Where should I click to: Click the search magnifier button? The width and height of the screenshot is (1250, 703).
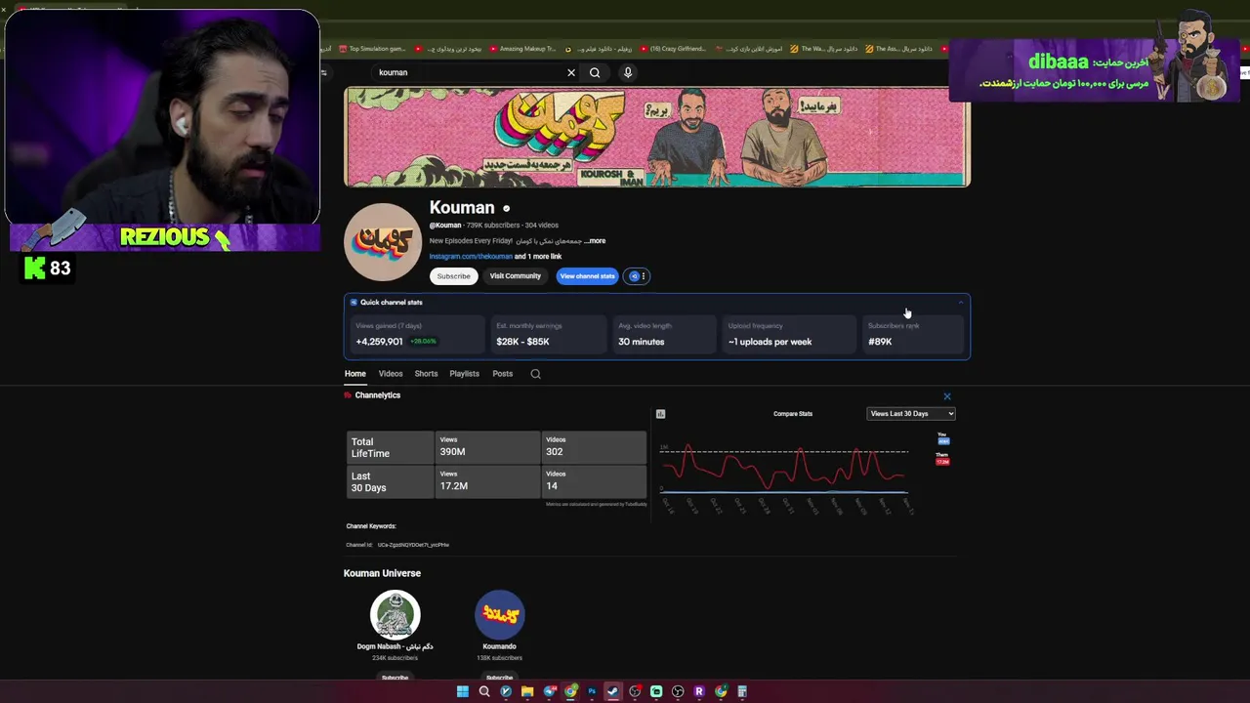(x=595, y=72)
